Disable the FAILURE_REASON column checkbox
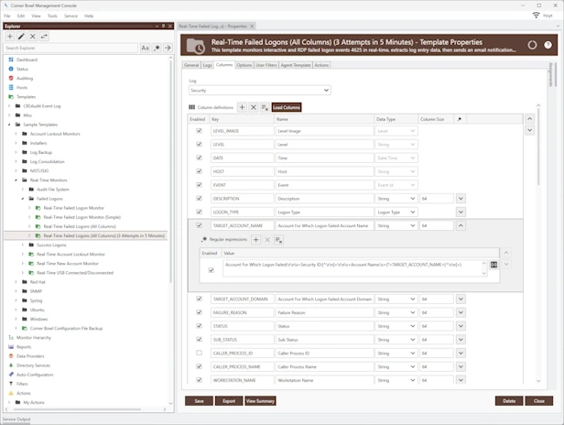 (199, 312)
